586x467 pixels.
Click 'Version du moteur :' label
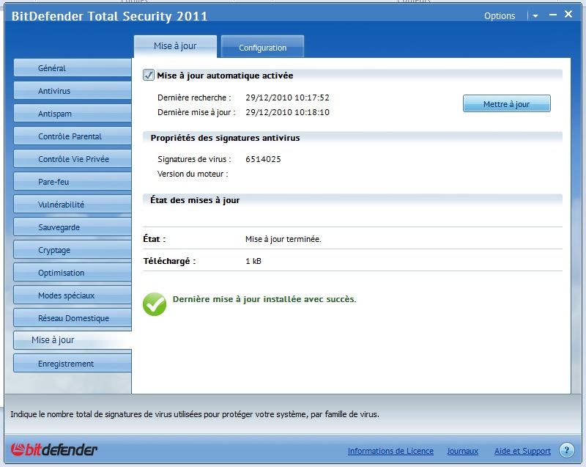click(x=193, y=174)
